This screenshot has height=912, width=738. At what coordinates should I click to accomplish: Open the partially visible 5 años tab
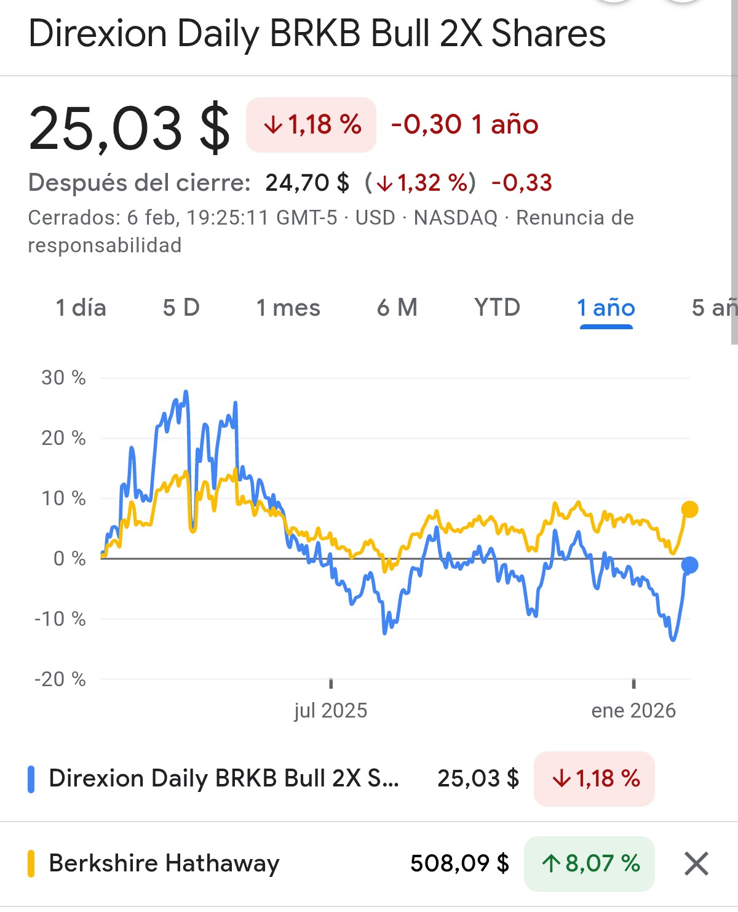coord(713,308)
